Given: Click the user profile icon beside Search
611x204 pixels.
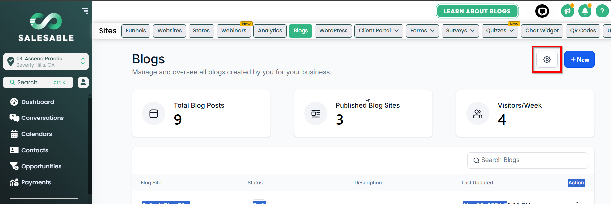Looking at the screenshot, I should tap(83, 82).
